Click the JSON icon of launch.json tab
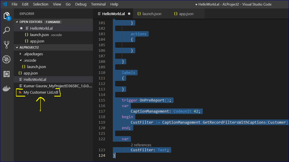This screenshot has width=289, height=162. pos(139,14)
